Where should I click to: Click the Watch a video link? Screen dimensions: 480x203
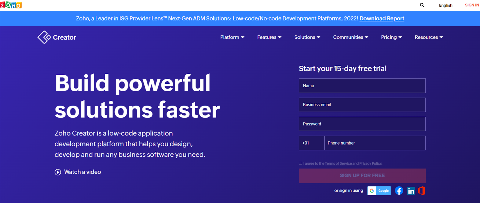pos(82,172)
